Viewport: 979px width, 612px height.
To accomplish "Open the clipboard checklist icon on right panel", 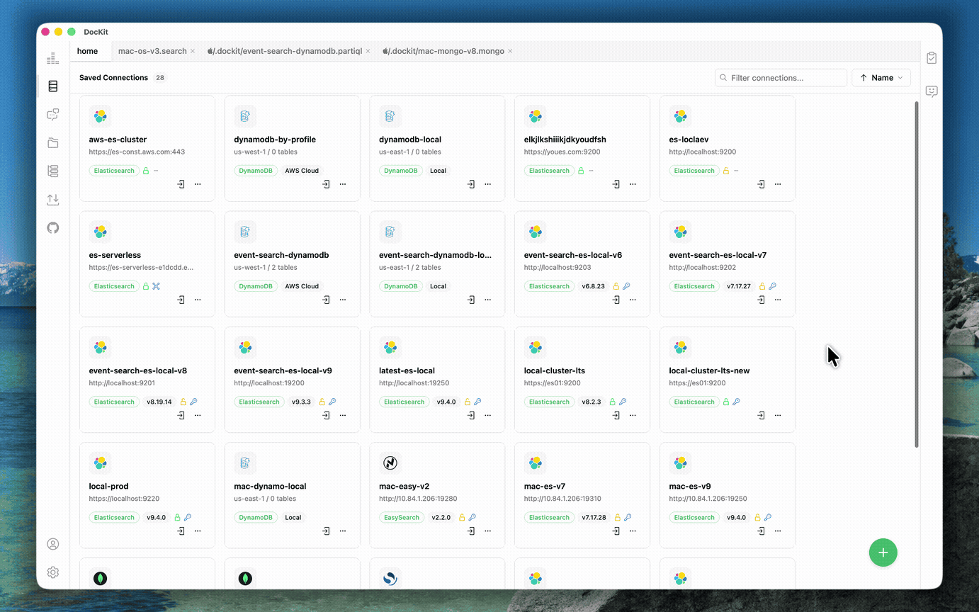I will pyautogui.click(x=932, y=58).
